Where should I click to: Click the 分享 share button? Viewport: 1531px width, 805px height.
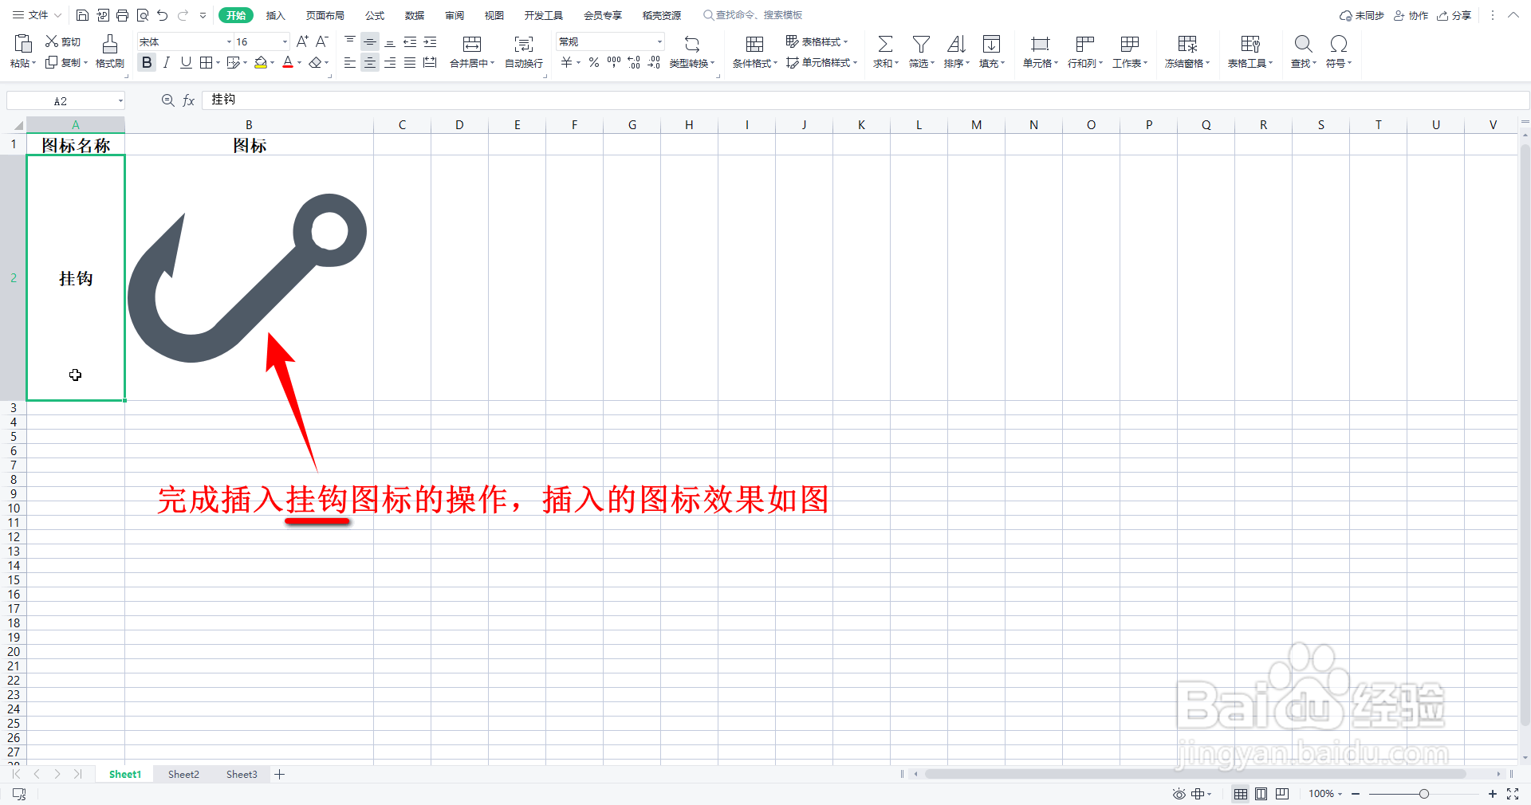pyautogui.click(x=1454, y=14)
